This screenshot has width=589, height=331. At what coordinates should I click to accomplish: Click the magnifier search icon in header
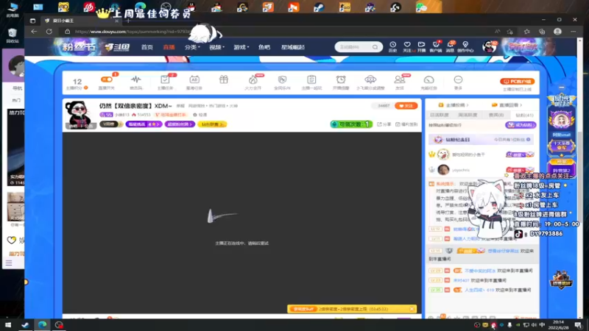(375, 47)
